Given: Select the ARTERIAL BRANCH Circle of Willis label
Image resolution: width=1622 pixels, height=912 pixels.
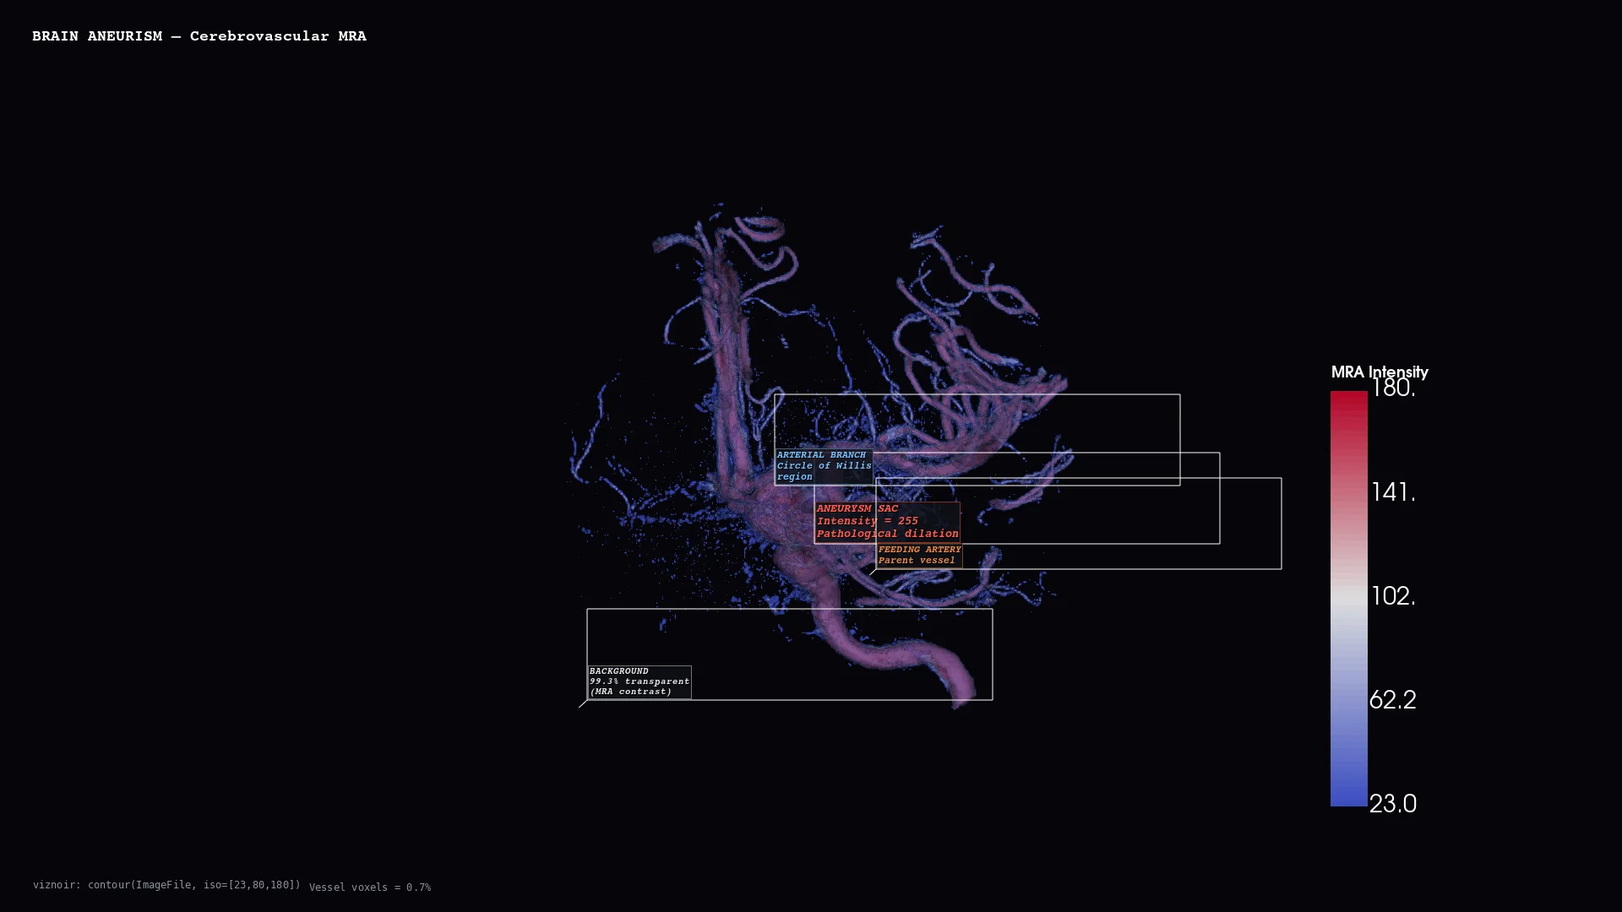Looking at the screenshot, I should (x=824, y=466).
